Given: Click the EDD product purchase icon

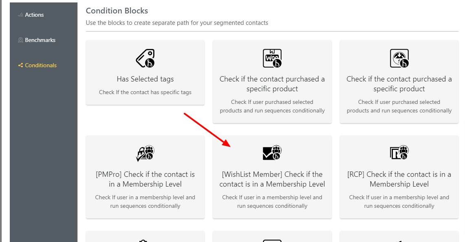Looking at the screenshot, I should pyautogui.click(x=399, y=58).
